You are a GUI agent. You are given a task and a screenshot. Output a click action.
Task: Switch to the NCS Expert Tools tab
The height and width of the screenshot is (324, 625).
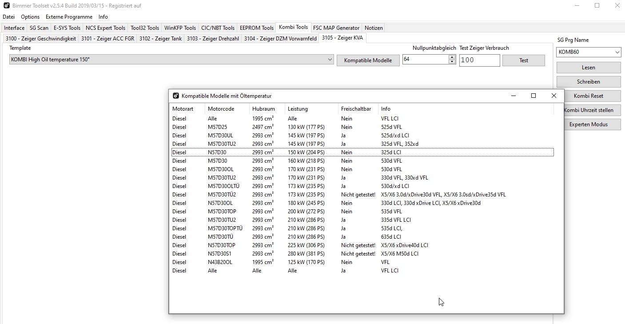105,28
